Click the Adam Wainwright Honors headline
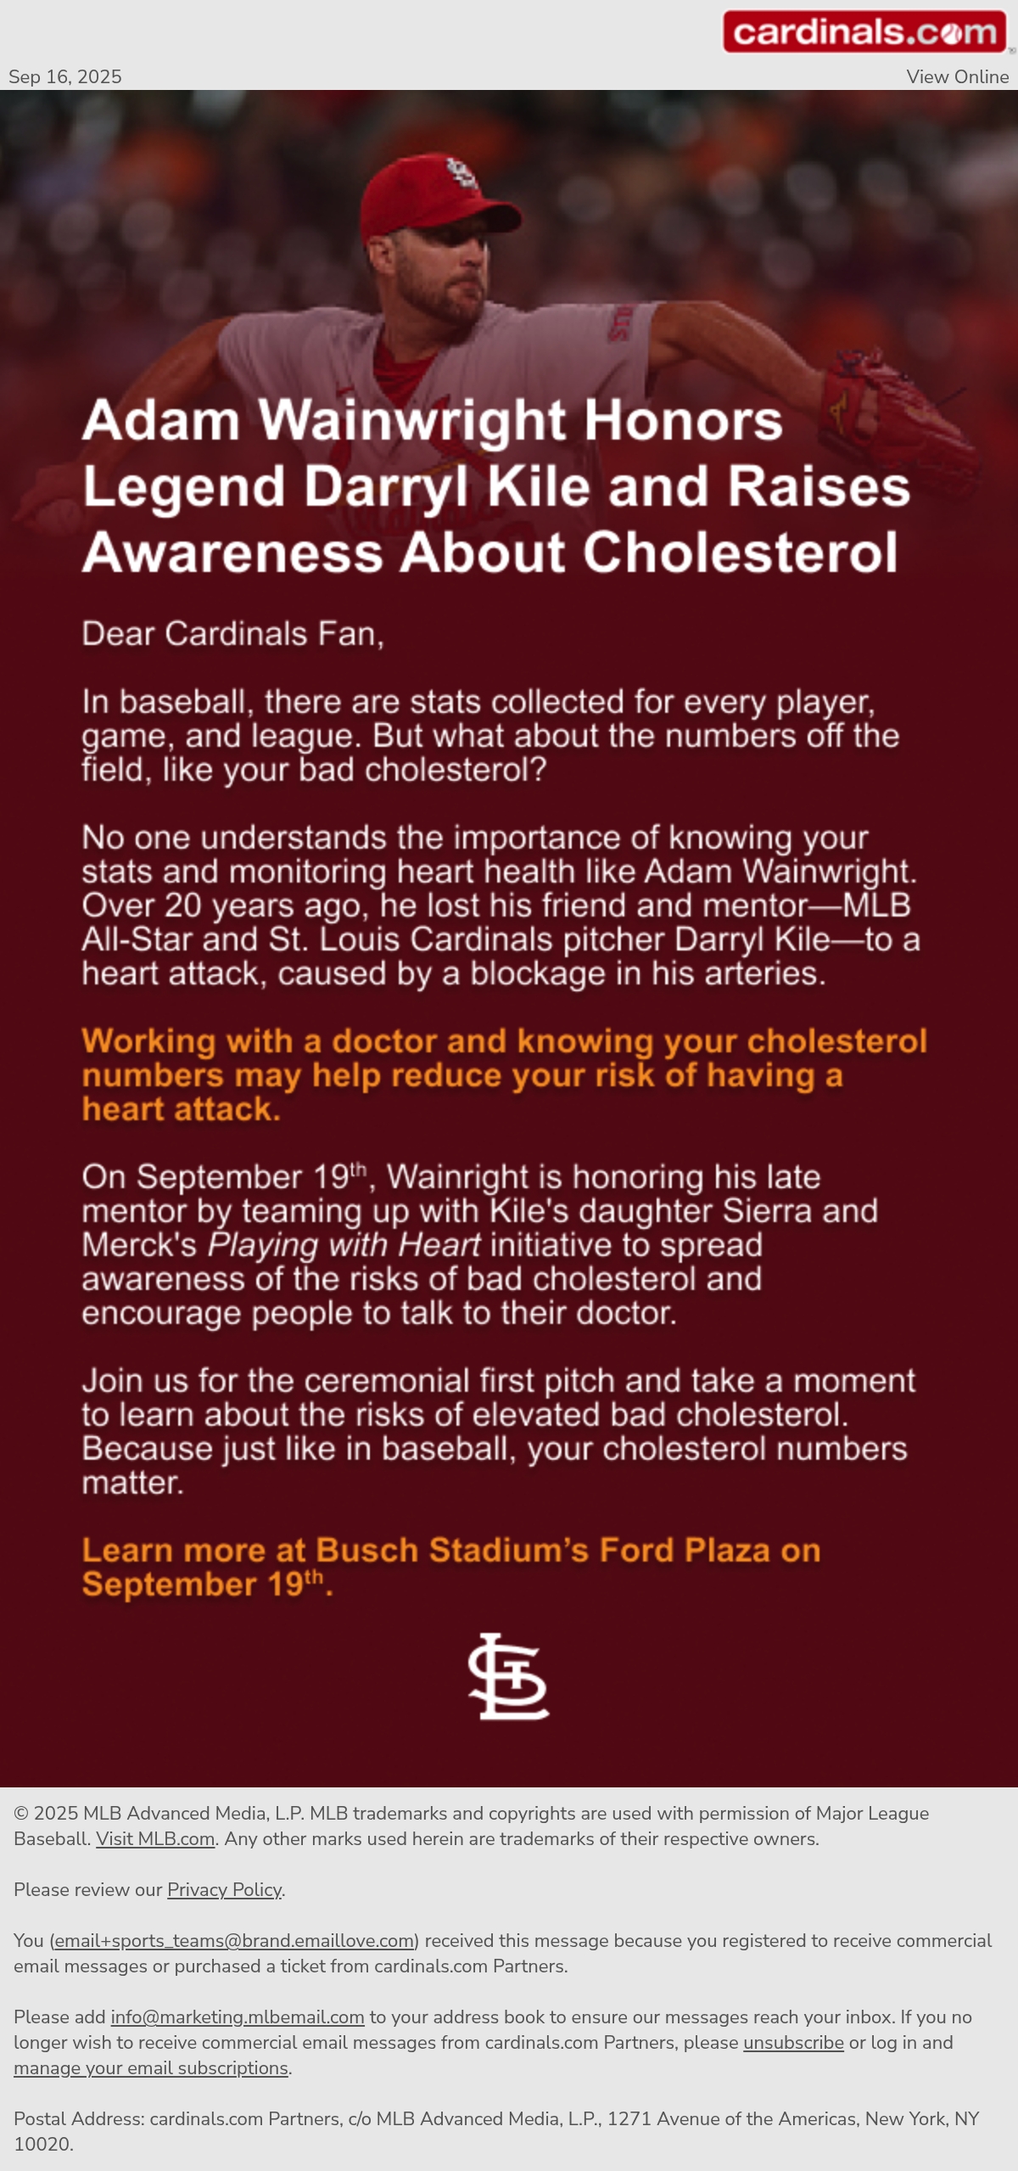1018x2171 pixels. point(496,486)
